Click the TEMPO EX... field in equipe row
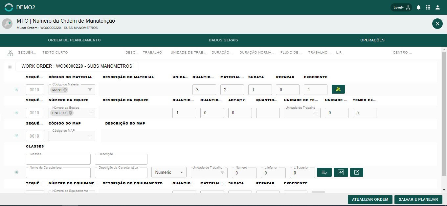The height and width of the screenshot is (206, 447). 365,113
